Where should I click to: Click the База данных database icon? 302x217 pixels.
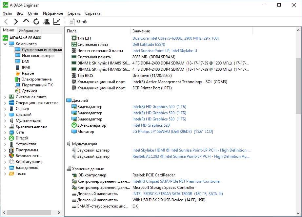click(x=11, y=168)
